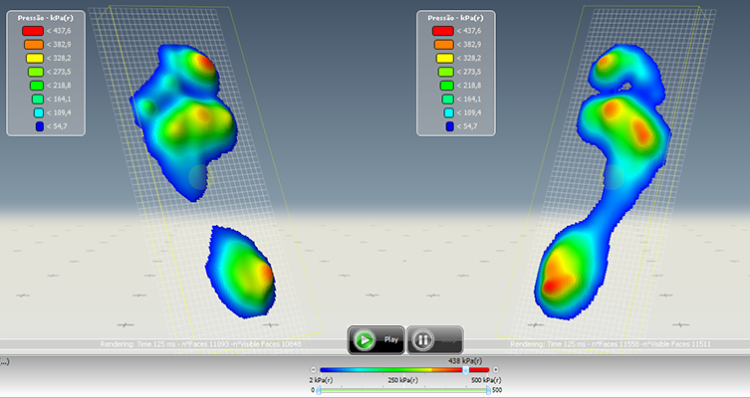This screenshot has height=398, width=750.
Task: Click the right handle of the green range slider
Action: click(x=488, y=390)
